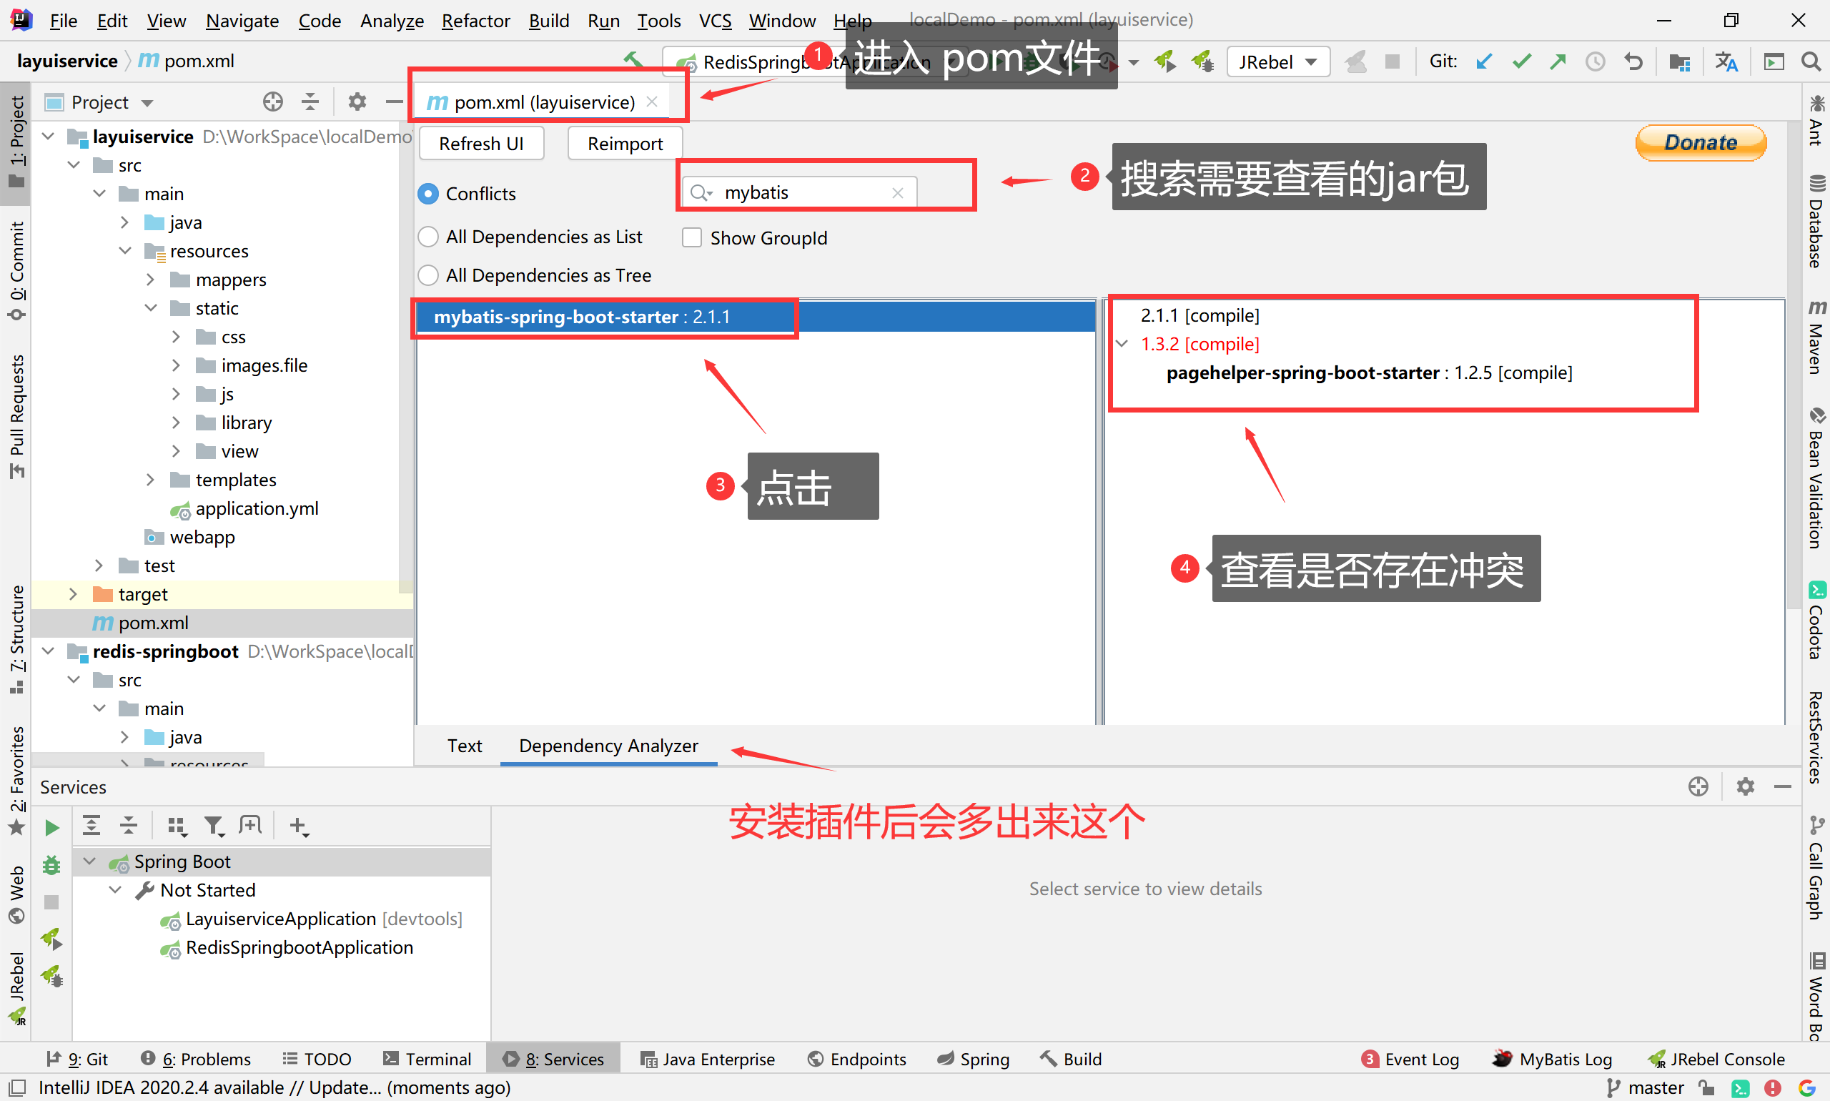Run the selected service with green play icon

click(51, 827)
